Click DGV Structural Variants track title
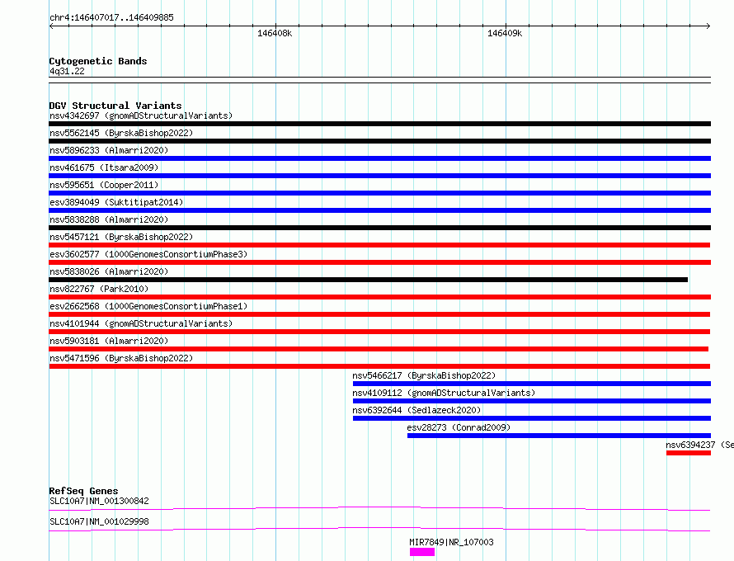The height and width of the screenshot is (561, 734). 115,106
